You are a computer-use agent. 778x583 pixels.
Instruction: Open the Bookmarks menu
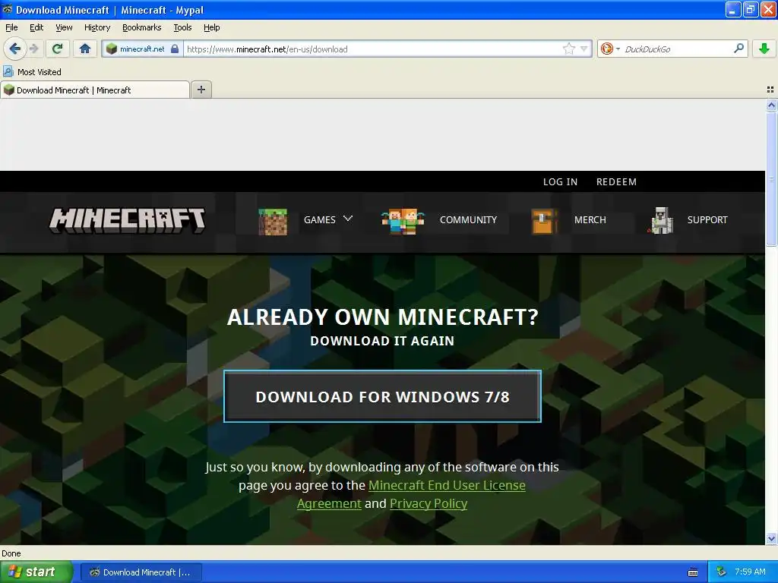(141, 27)
